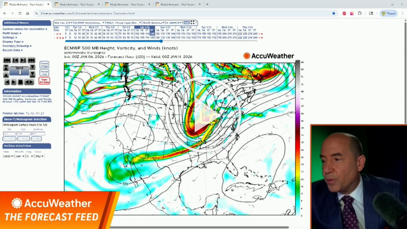Reload the page with the refresh icon
The image size is (407, 229).
click(x=20, y=13)
